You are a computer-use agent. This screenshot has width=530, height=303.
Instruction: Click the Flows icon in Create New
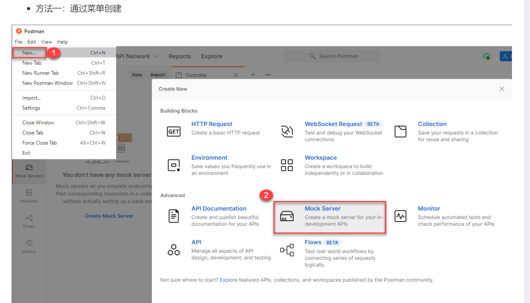point(287,250)
